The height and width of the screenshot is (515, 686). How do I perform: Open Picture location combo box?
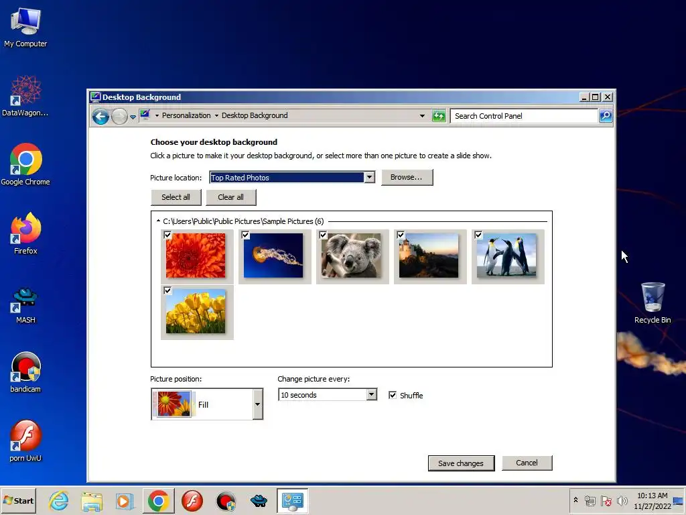tap(292, 177)
